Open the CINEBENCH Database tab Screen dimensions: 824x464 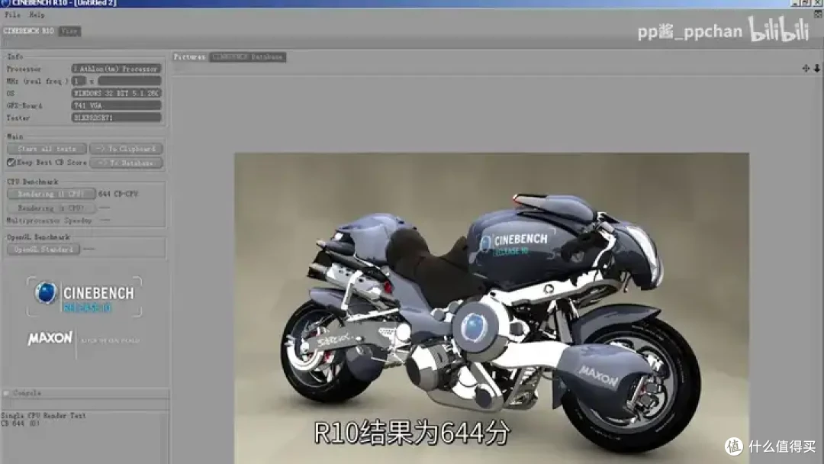pyautogui.click(x=247, y=56)
